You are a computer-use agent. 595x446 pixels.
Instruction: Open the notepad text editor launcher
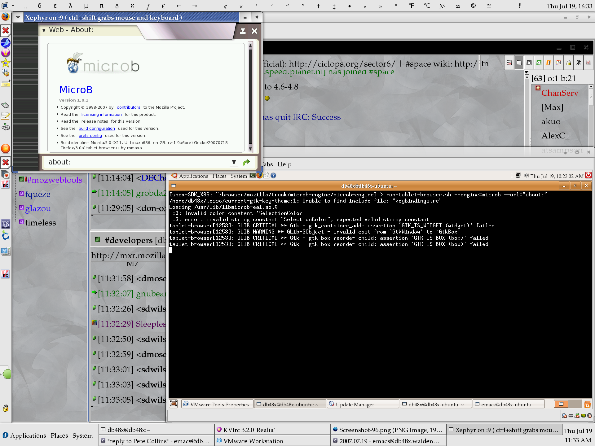pyautogui.click(x=6, y=116)
